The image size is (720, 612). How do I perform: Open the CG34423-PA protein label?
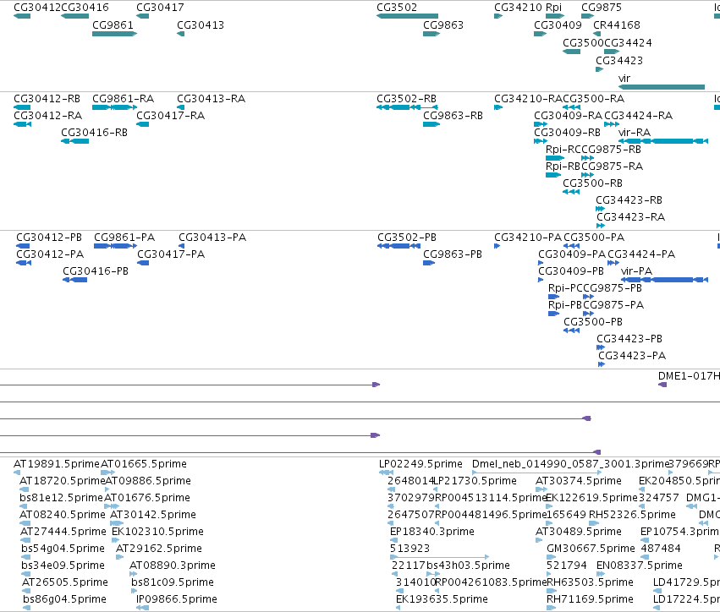[632, 356]
